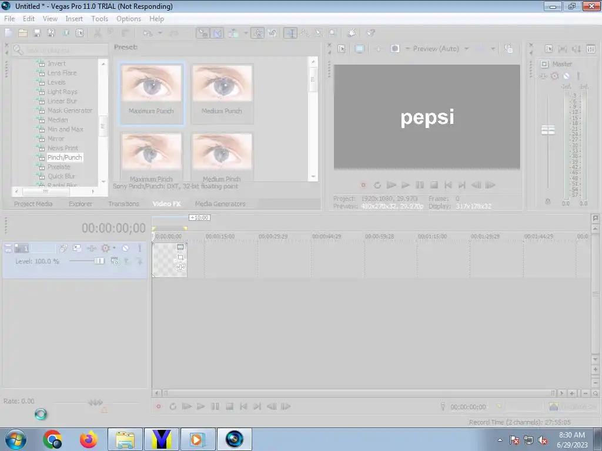Open the File menu

click(9, 19)
